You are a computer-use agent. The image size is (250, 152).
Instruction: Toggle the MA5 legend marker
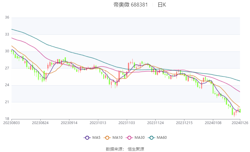pos(87,138)
